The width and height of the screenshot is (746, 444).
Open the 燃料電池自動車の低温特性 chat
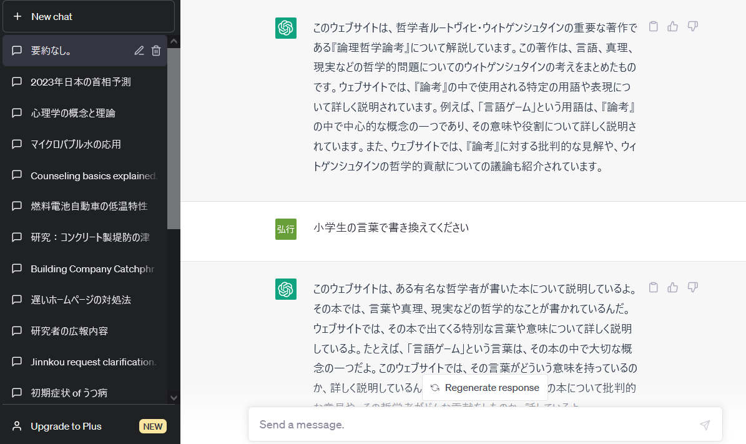(x=87, y=206)
